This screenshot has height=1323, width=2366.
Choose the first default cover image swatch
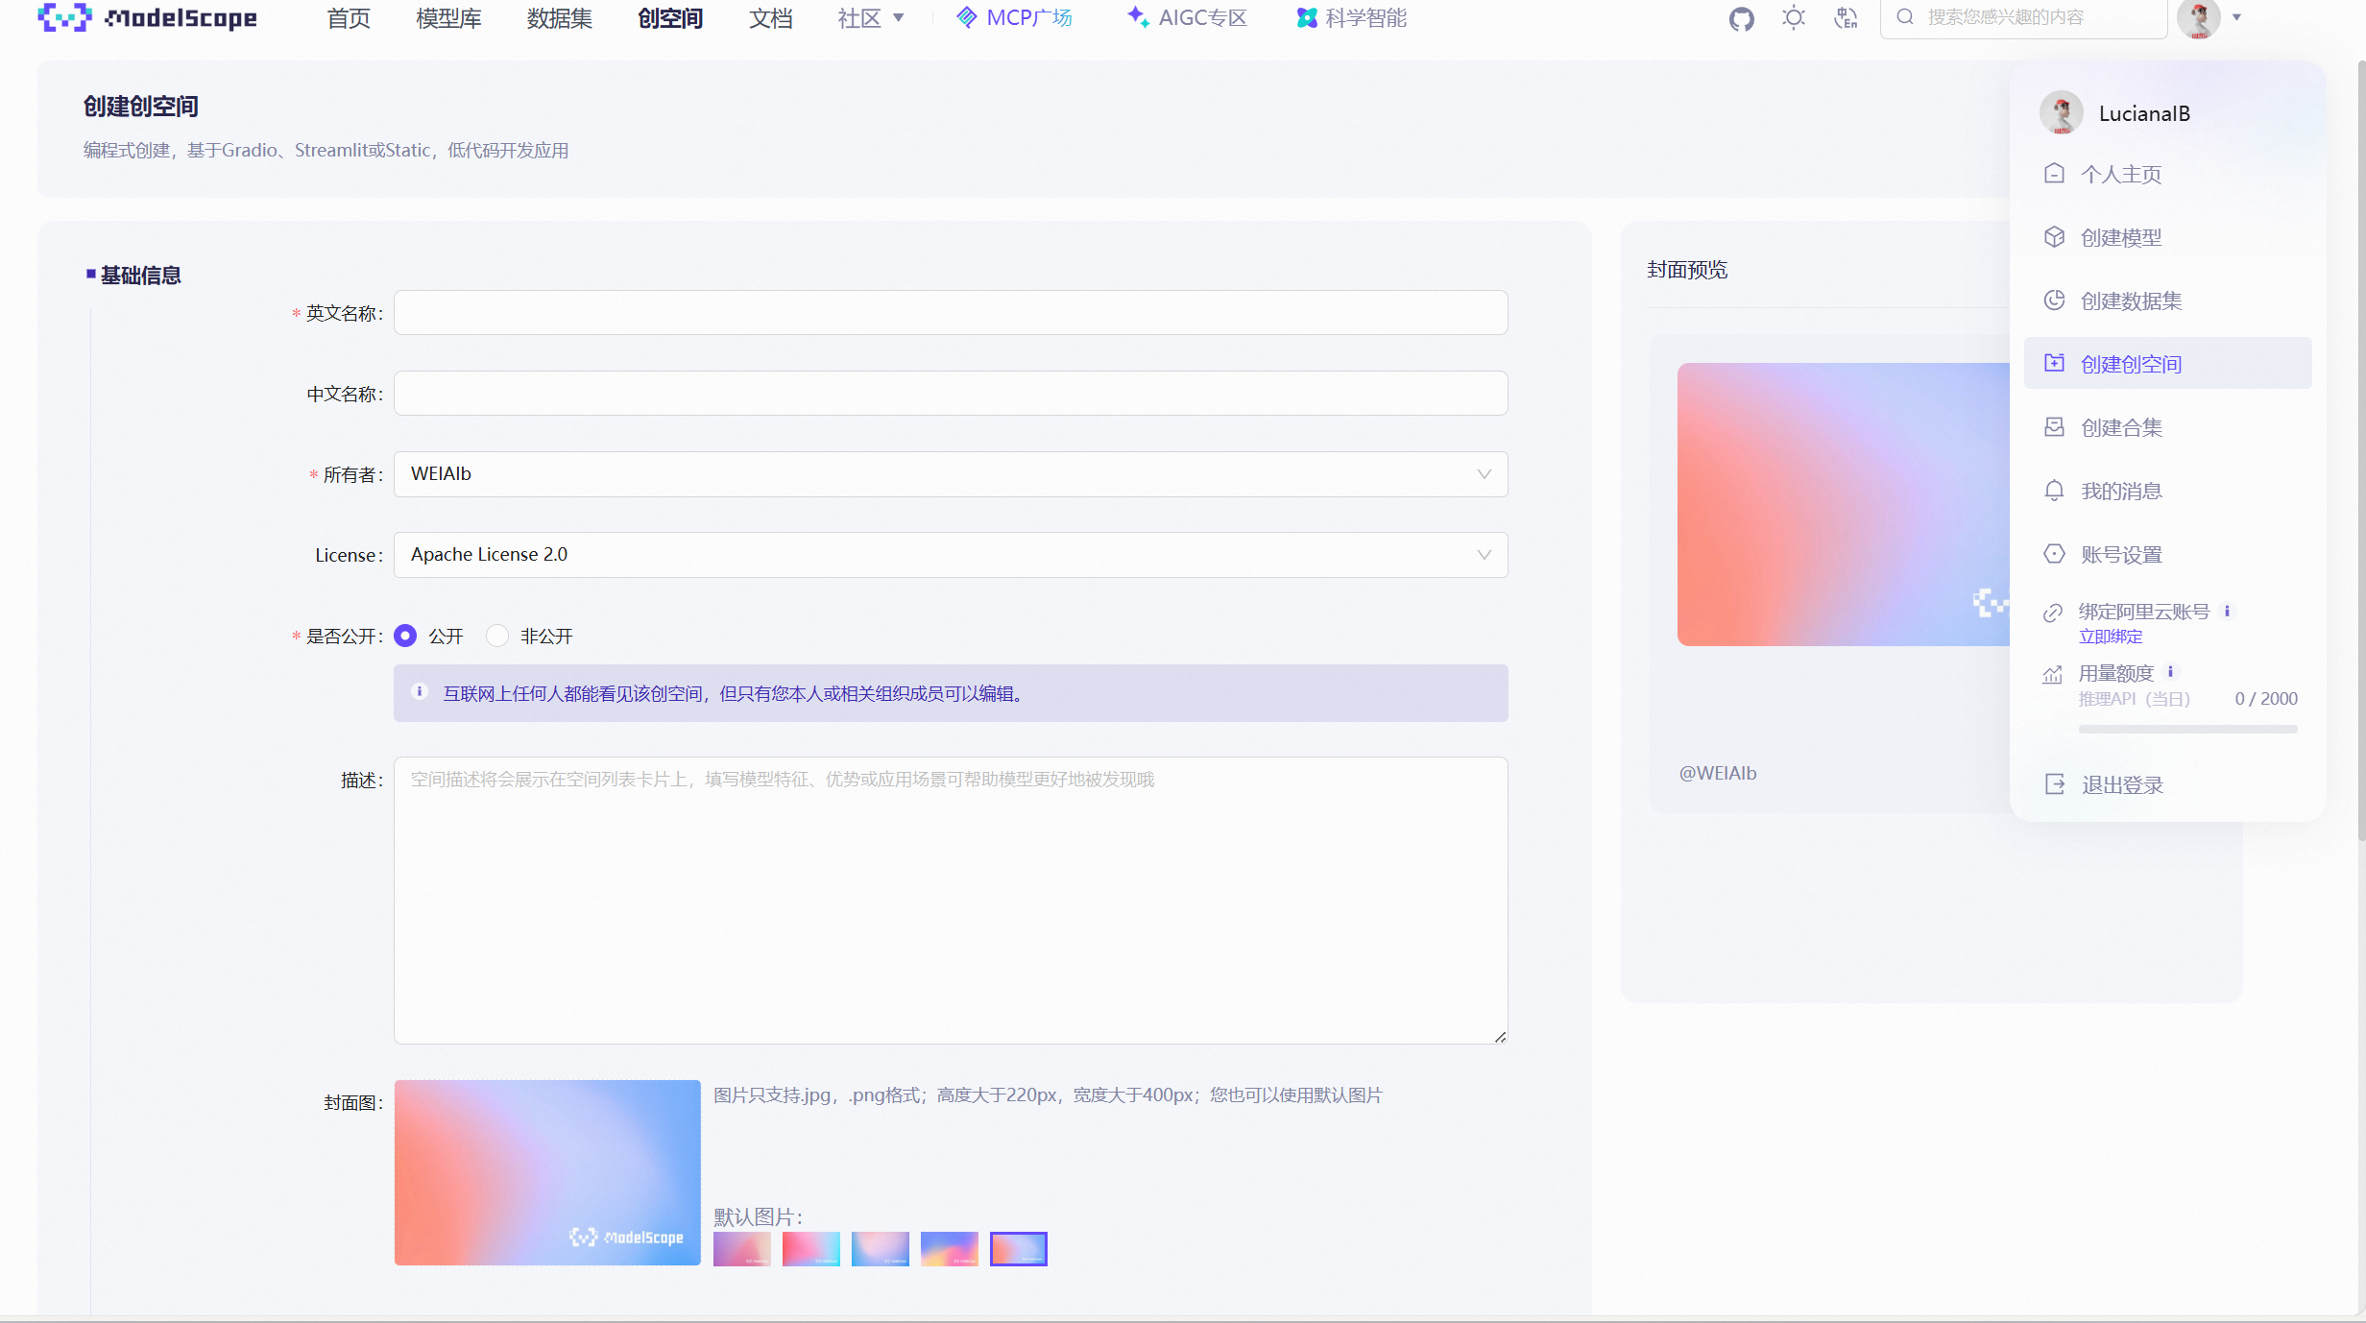(741, 1248)
